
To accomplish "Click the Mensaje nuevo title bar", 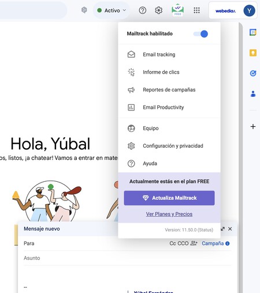I will [68, 229].
